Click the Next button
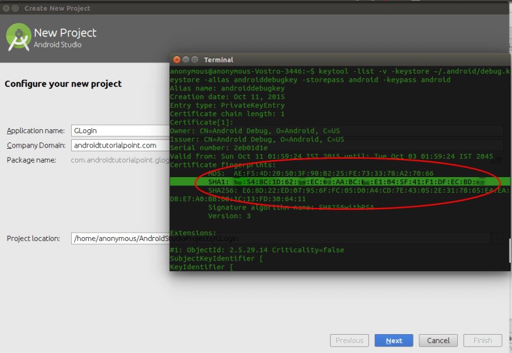The width and height of the screenshot is (512, 353). pyautogui.click(x=394, y=340)
